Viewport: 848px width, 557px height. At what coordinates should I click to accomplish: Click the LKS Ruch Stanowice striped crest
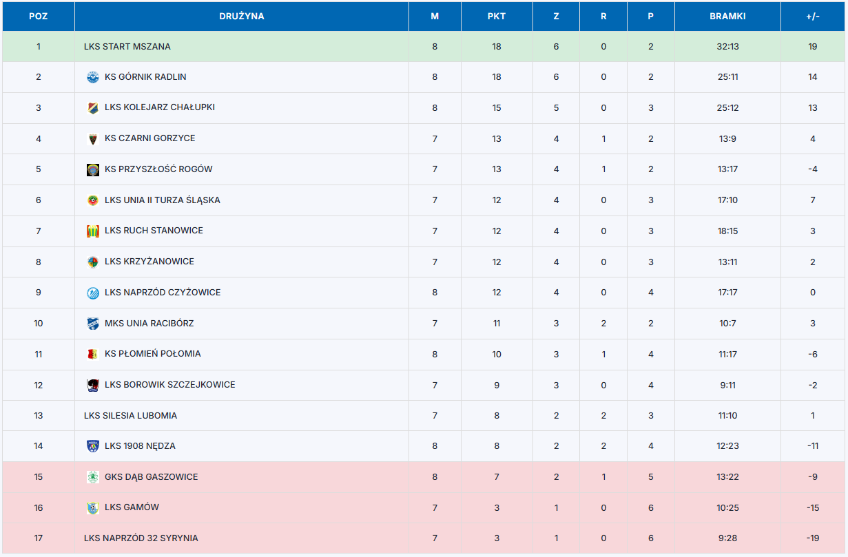pos(92,231)
